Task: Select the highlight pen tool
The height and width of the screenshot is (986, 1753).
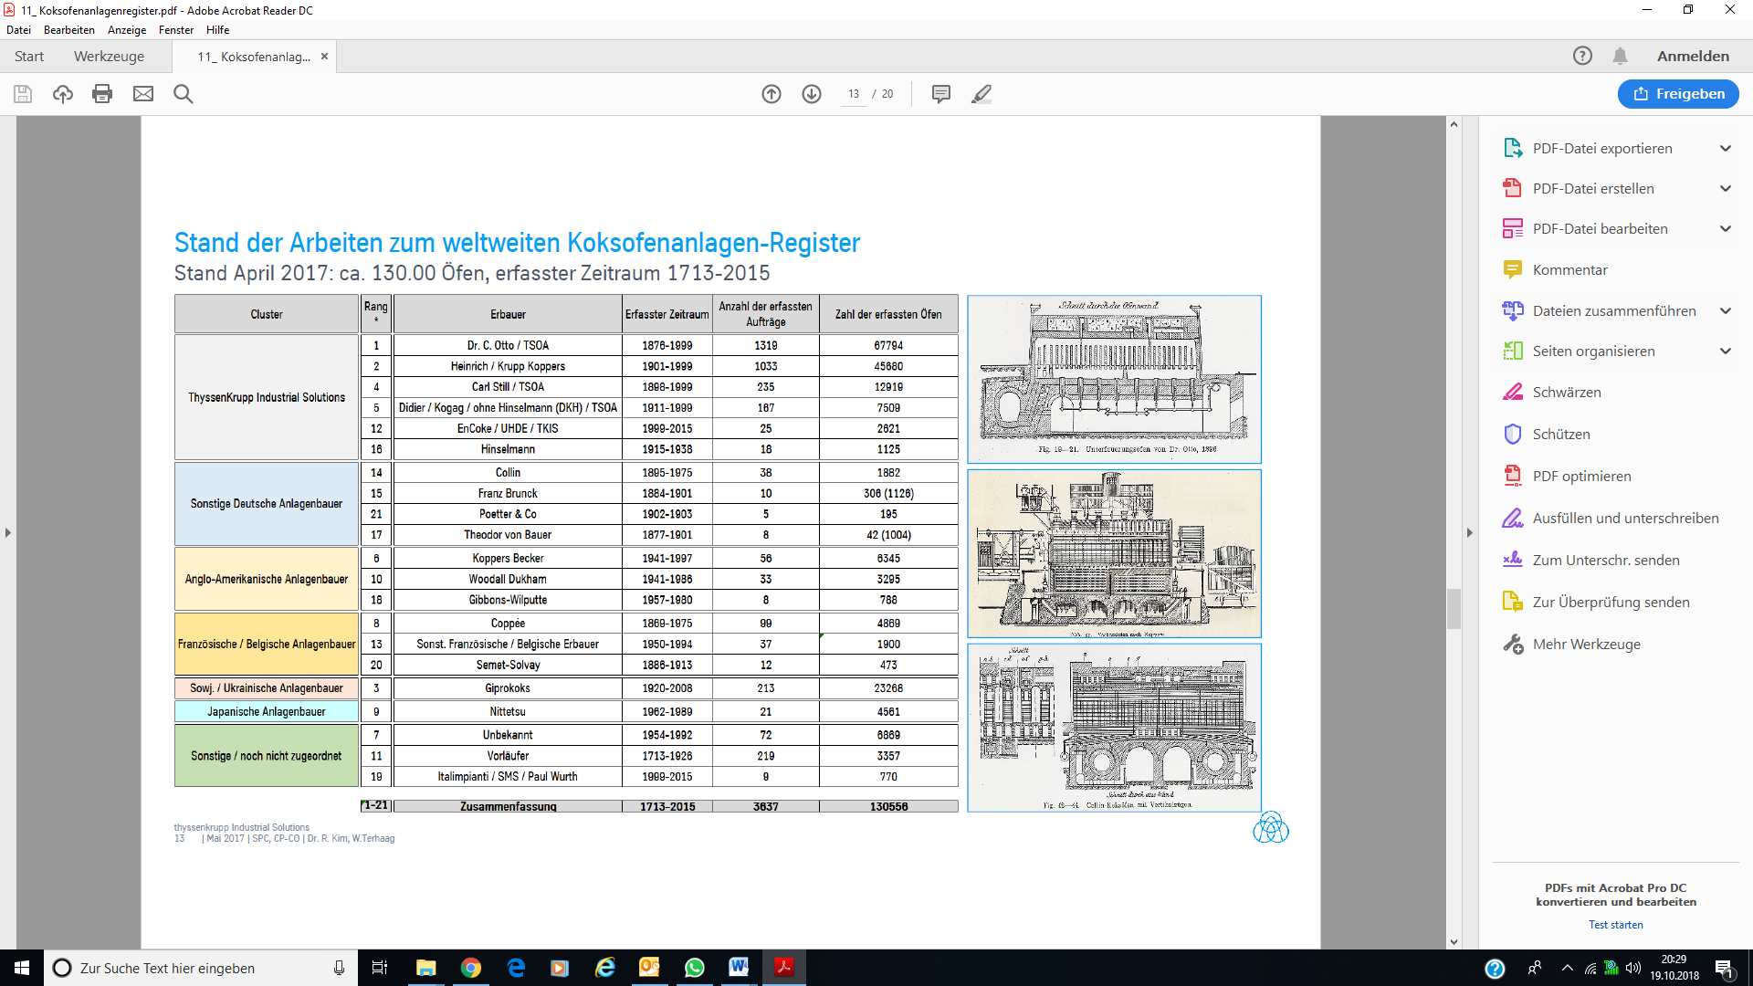Action: (981, 94)
